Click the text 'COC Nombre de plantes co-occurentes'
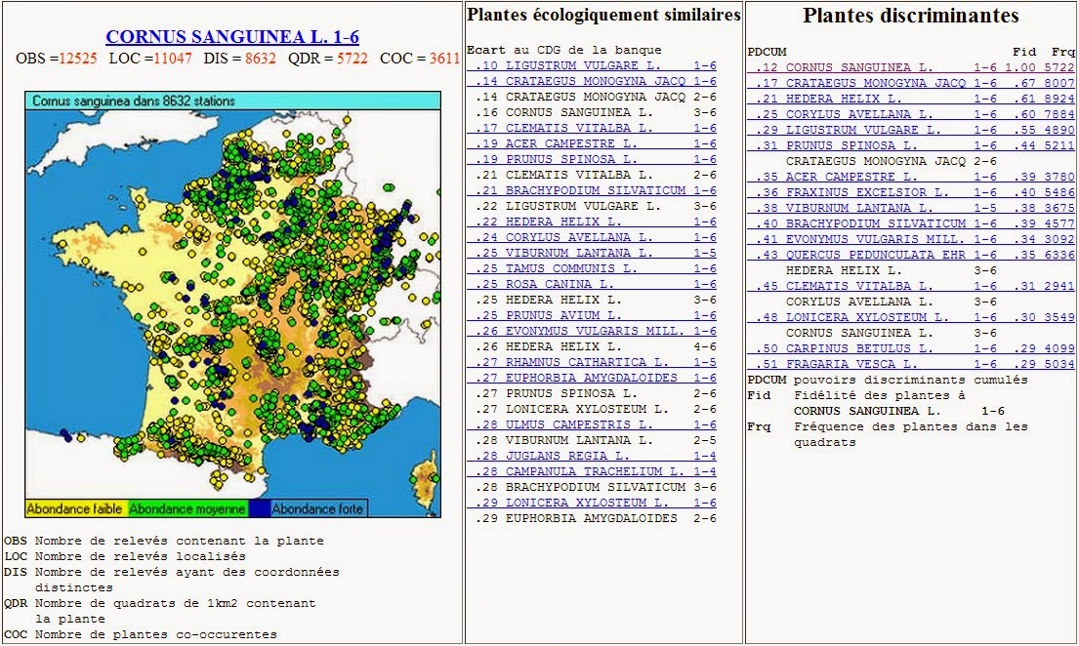This screenshot has width=1079, height=646. 141,634
